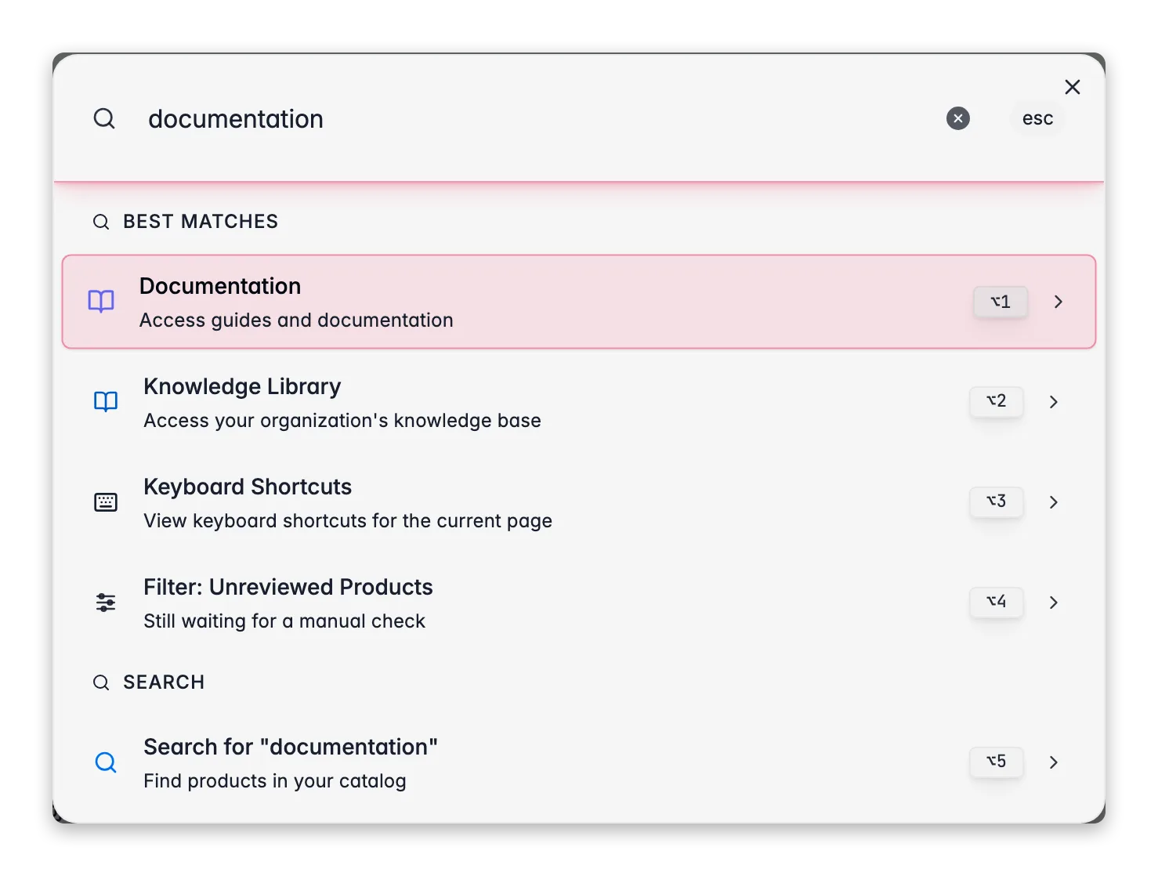Expand the chevron on the Documentation row
The image size is (1158, 876).
[x=1058, y=302]
